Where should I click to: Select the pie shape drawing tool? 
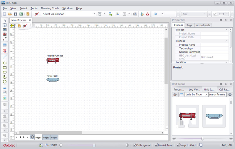click(x=5, y=77)
